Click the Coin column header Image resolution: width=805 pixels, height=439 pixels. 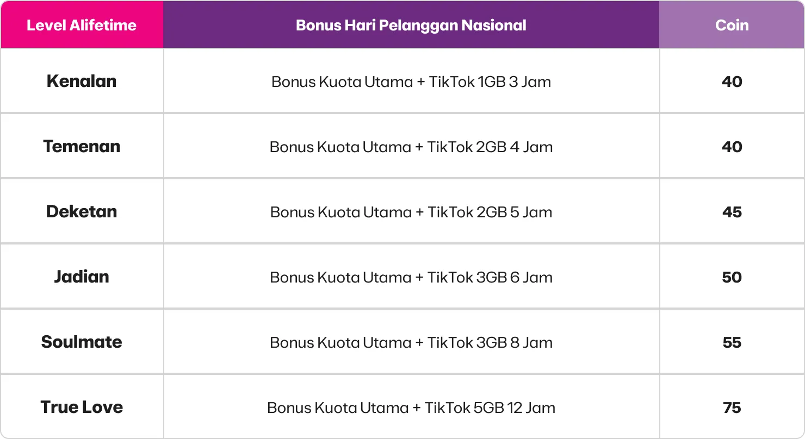pos(732,25)
